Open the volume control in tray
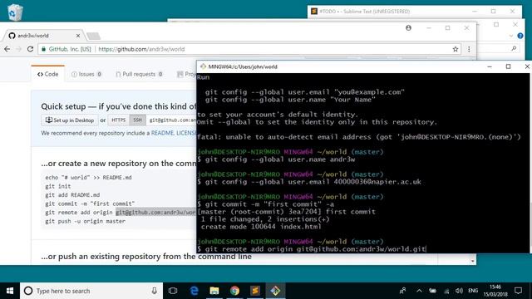The width and height of the screenshot is (532, 299). (x=459, y=291)
